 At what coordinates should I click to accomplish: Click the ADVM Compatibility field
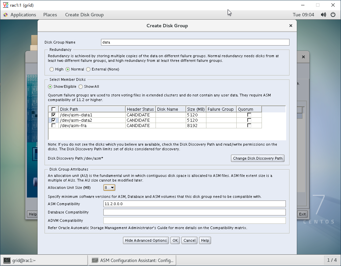tap(194, 220)
